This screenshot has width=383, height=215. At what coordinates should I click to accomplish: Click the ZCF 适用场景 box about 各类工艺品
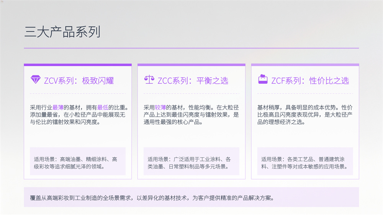click(305, 161)
